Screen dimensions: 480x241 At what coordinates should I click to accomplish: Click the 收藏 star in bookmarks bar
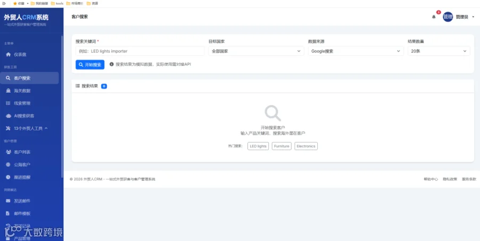(x=15, y=3)
